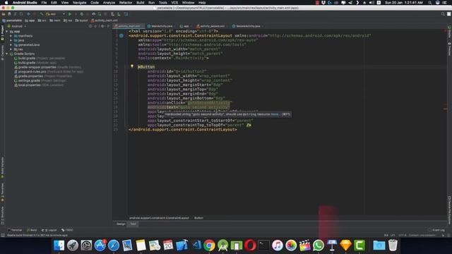Click the layout breadcrumb in navigation bar
The width and height of the screenshot is (452, 254).
coord(81,20)
